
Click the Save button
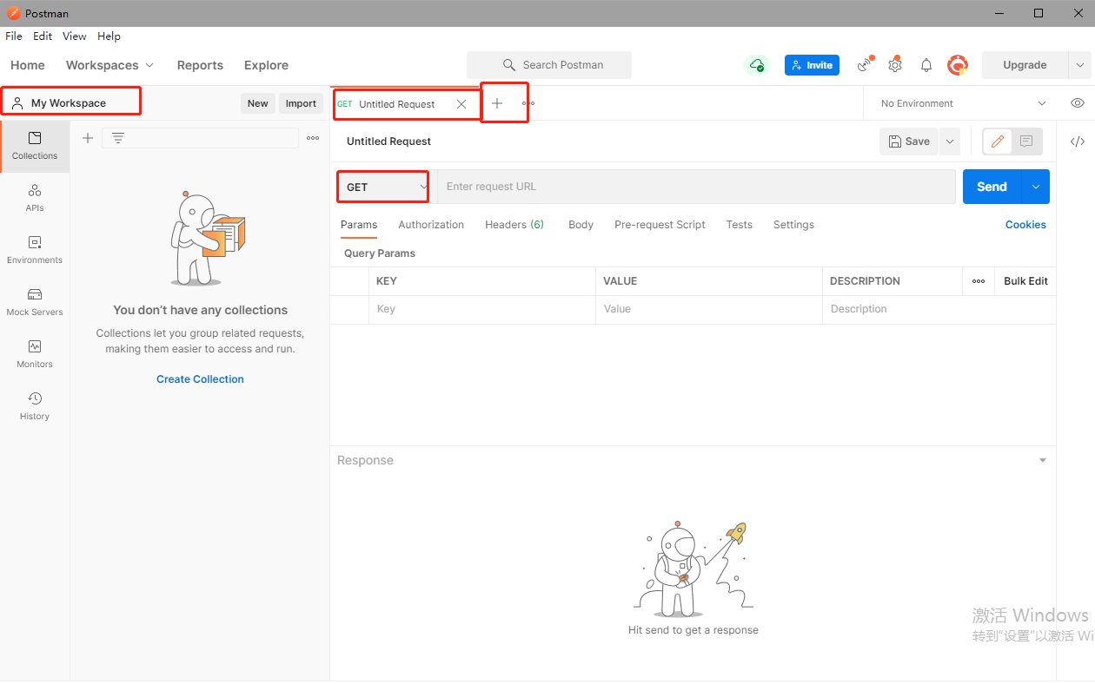(x=909, y=141)
